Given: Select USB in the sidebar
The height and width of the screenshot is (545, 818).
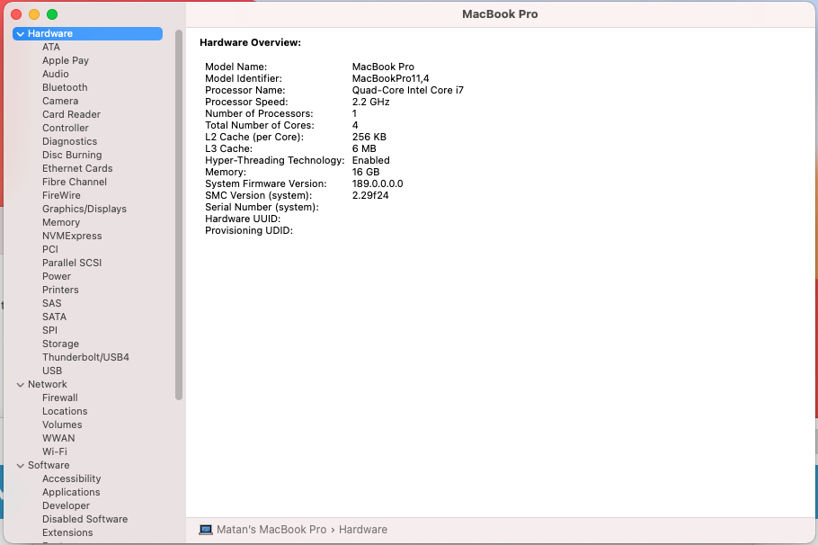Looking at the screenshot, I should (52, 371).
